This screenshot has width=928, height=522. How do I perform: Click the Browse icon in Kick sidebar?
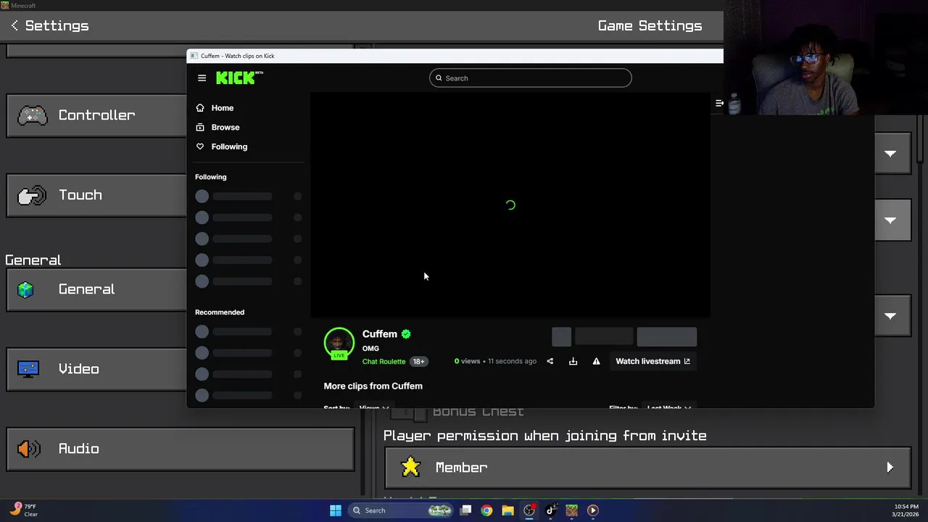(x=200, y=127)
